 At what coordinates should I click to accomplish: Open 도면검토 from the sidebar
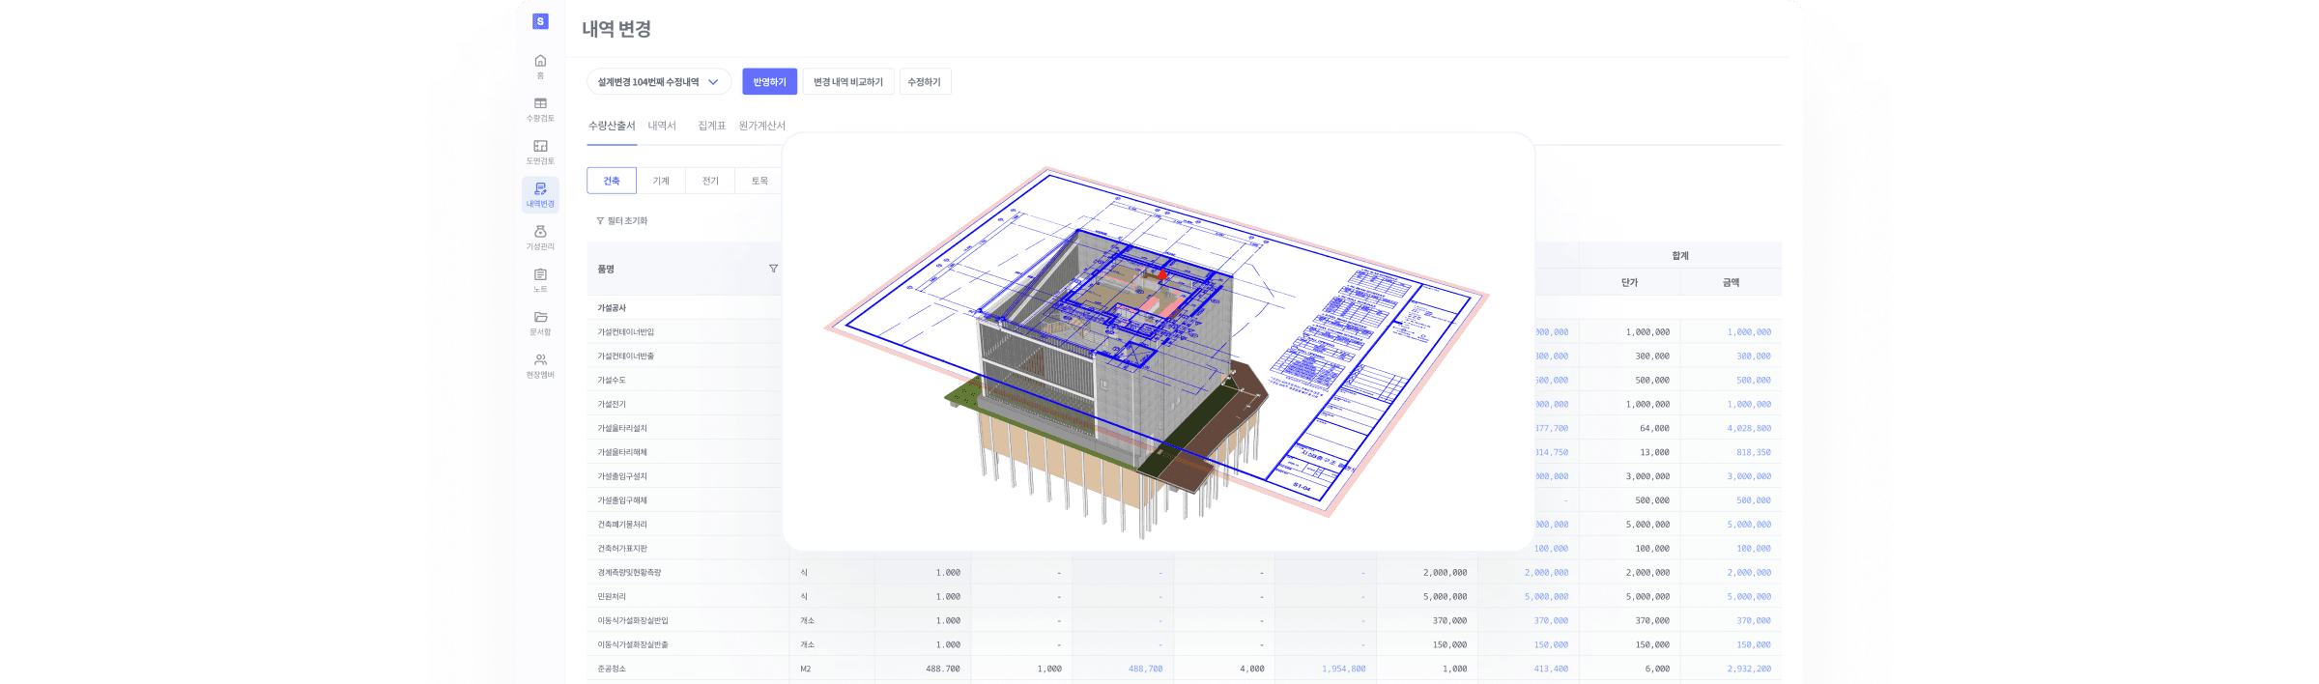pos(540,152)
